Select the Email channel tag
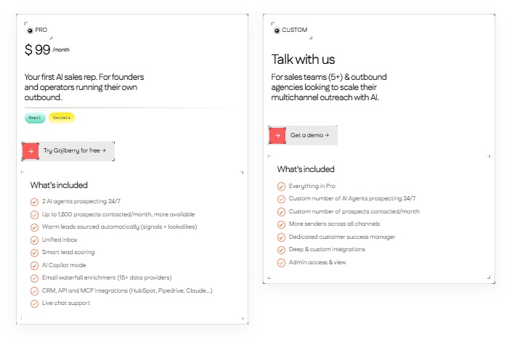Viewport: 517px width, 342px height. point(35,118)
